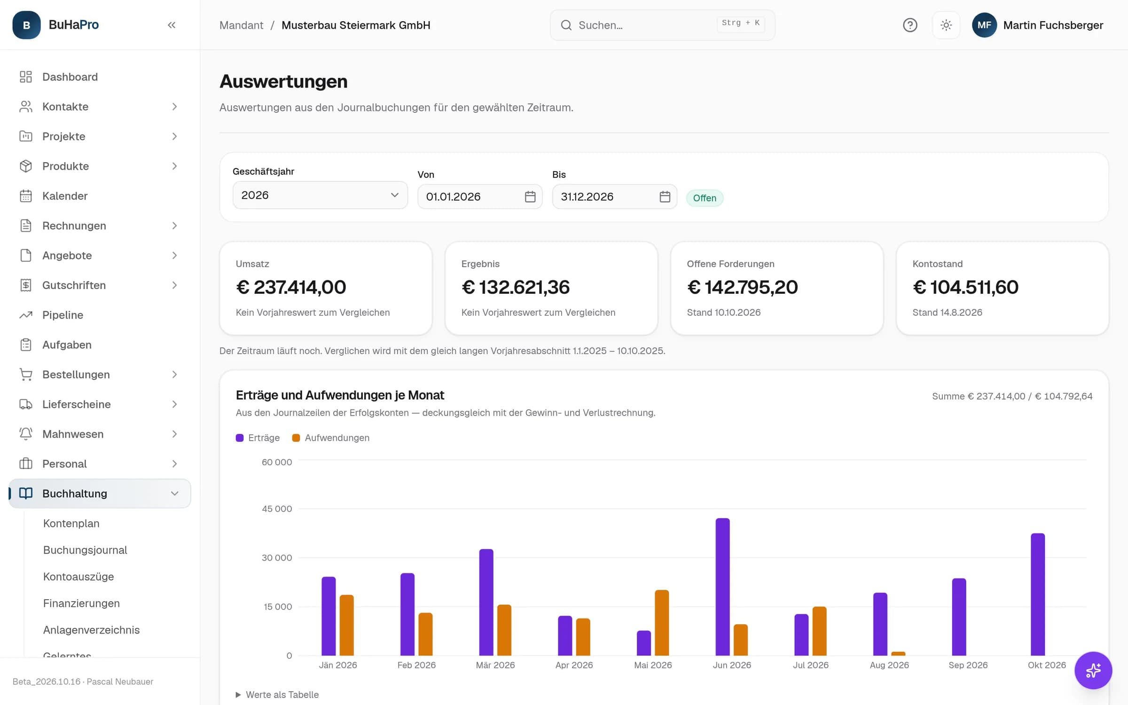Click the Pipeline trend icon
The height and width of the screenshot is (705, 1128).
click(x=26, y=315)
